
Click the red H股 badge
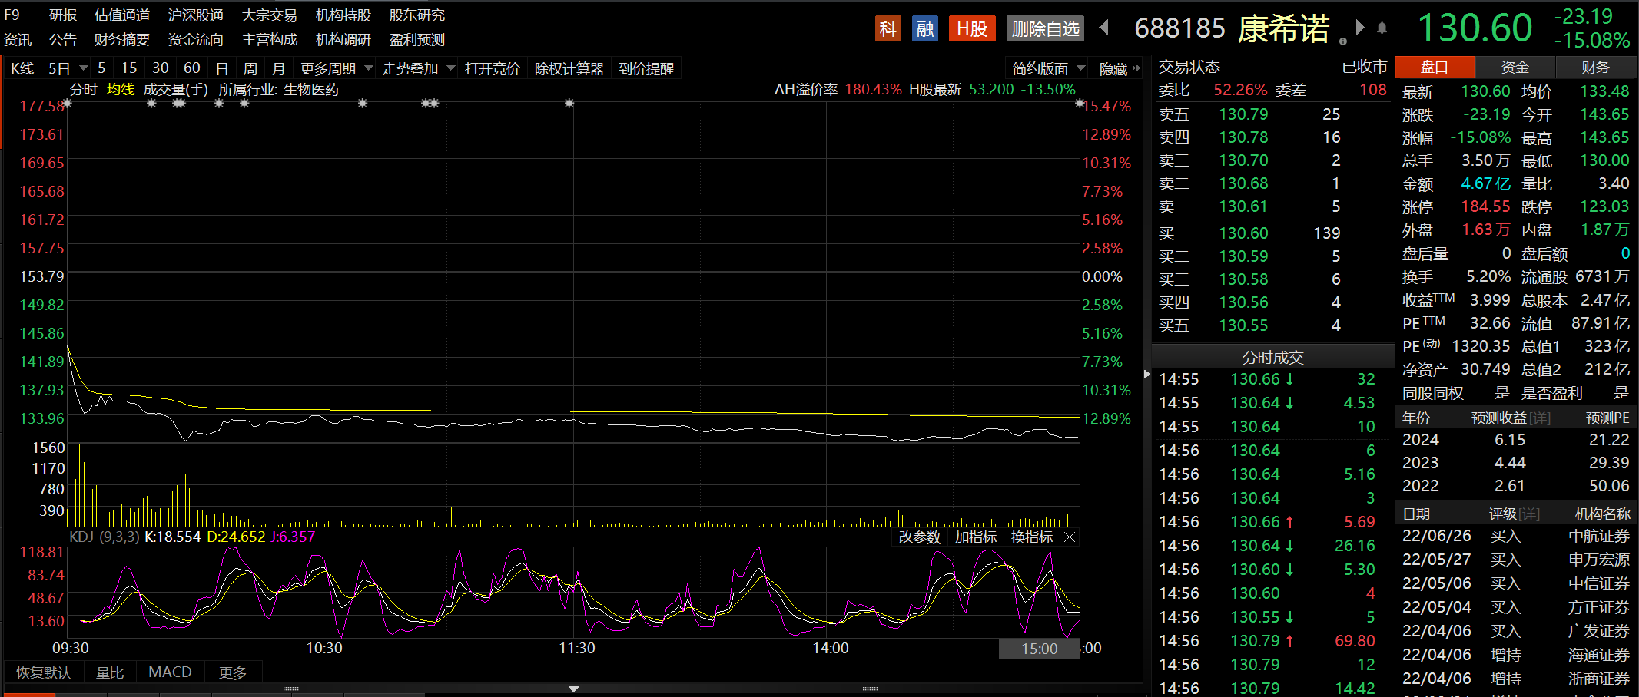(971, 29)
